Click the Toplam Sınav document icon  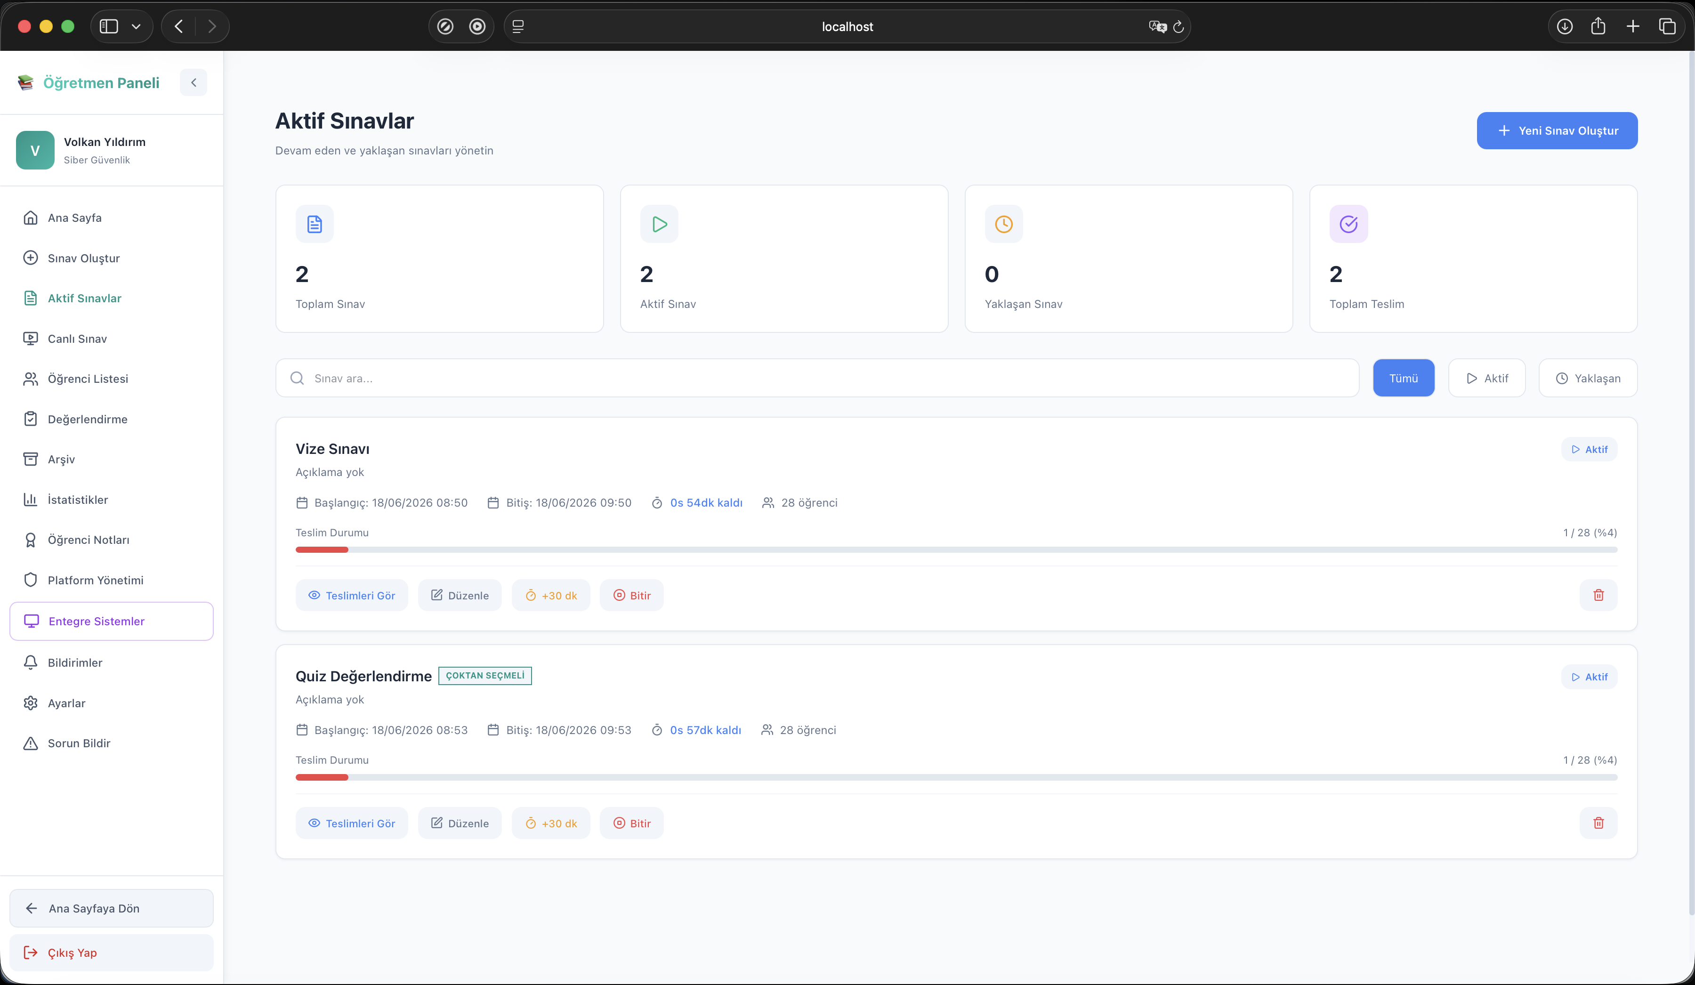[x=315, y=224]
